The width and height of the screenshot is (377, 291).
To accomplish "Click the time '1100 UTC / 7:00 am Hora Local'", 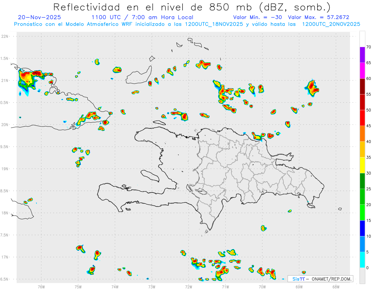I will pyautogui.click(x=142, y=17).
